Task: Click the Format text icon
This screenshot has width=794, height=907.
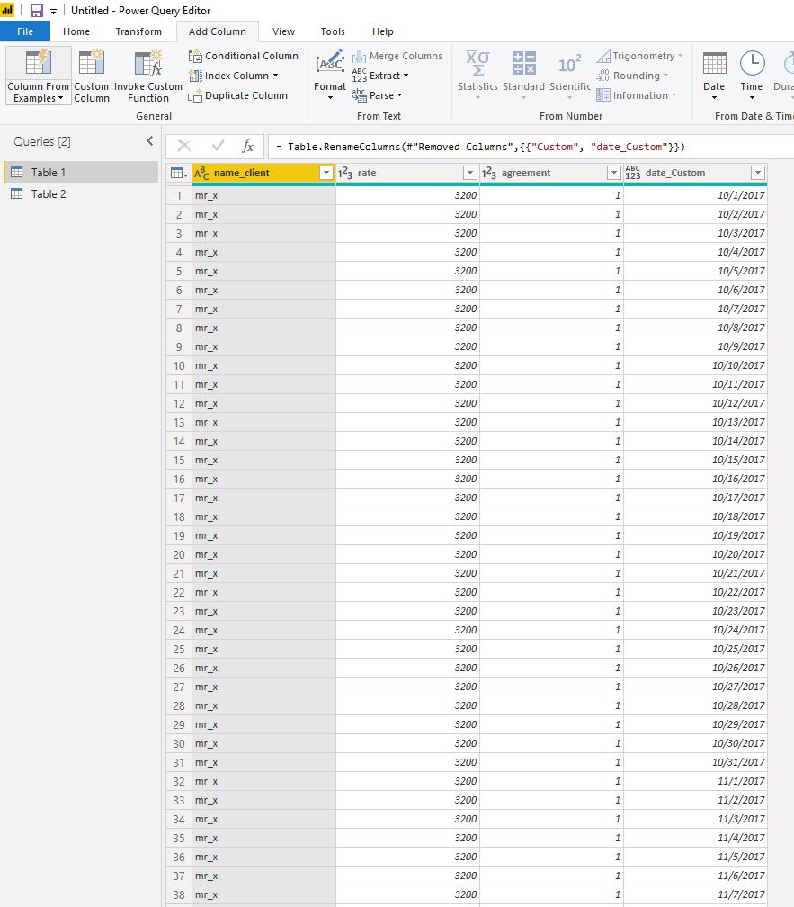Action: click(330, 62)
